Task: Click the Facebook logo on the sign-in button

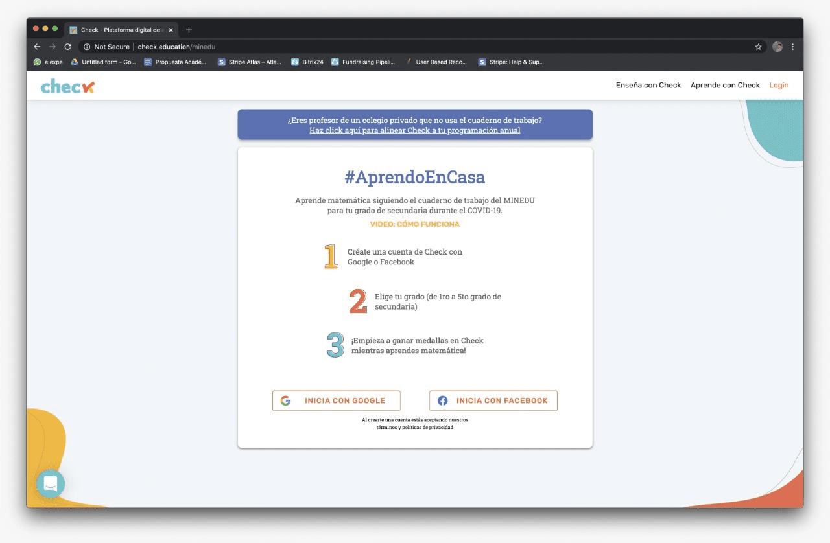Action: (442, 400)
